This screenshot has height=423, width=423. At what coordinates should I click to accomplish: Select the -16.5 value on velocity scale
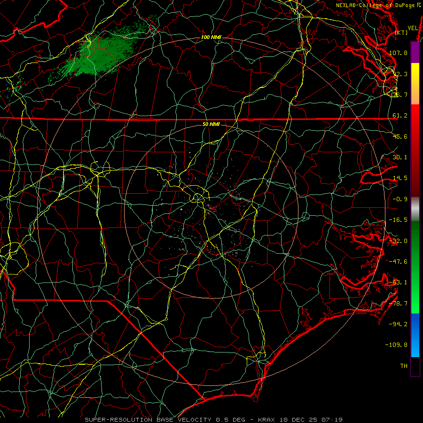tap(398, 220)
